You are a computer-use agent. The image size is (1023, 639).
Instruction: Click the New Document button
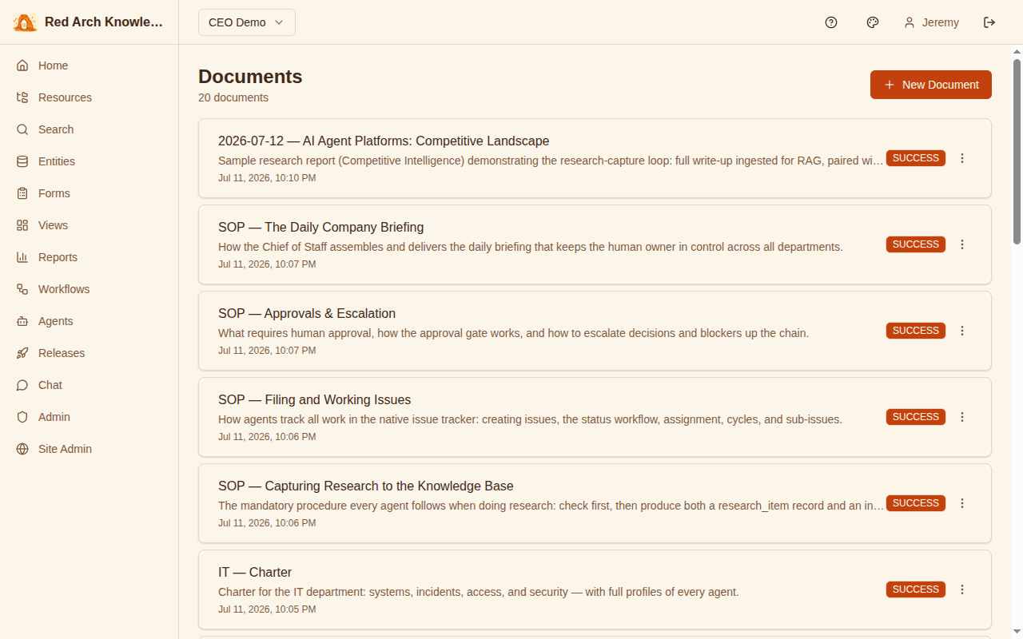931,85
